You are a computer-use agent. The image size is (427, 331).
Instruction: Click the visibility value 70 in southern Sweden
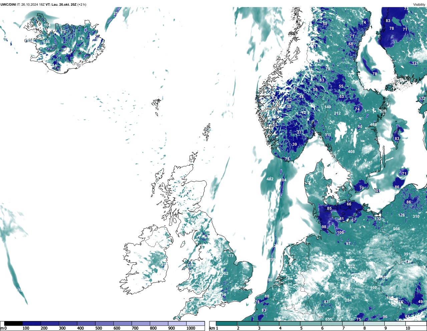tap(362, 188)
